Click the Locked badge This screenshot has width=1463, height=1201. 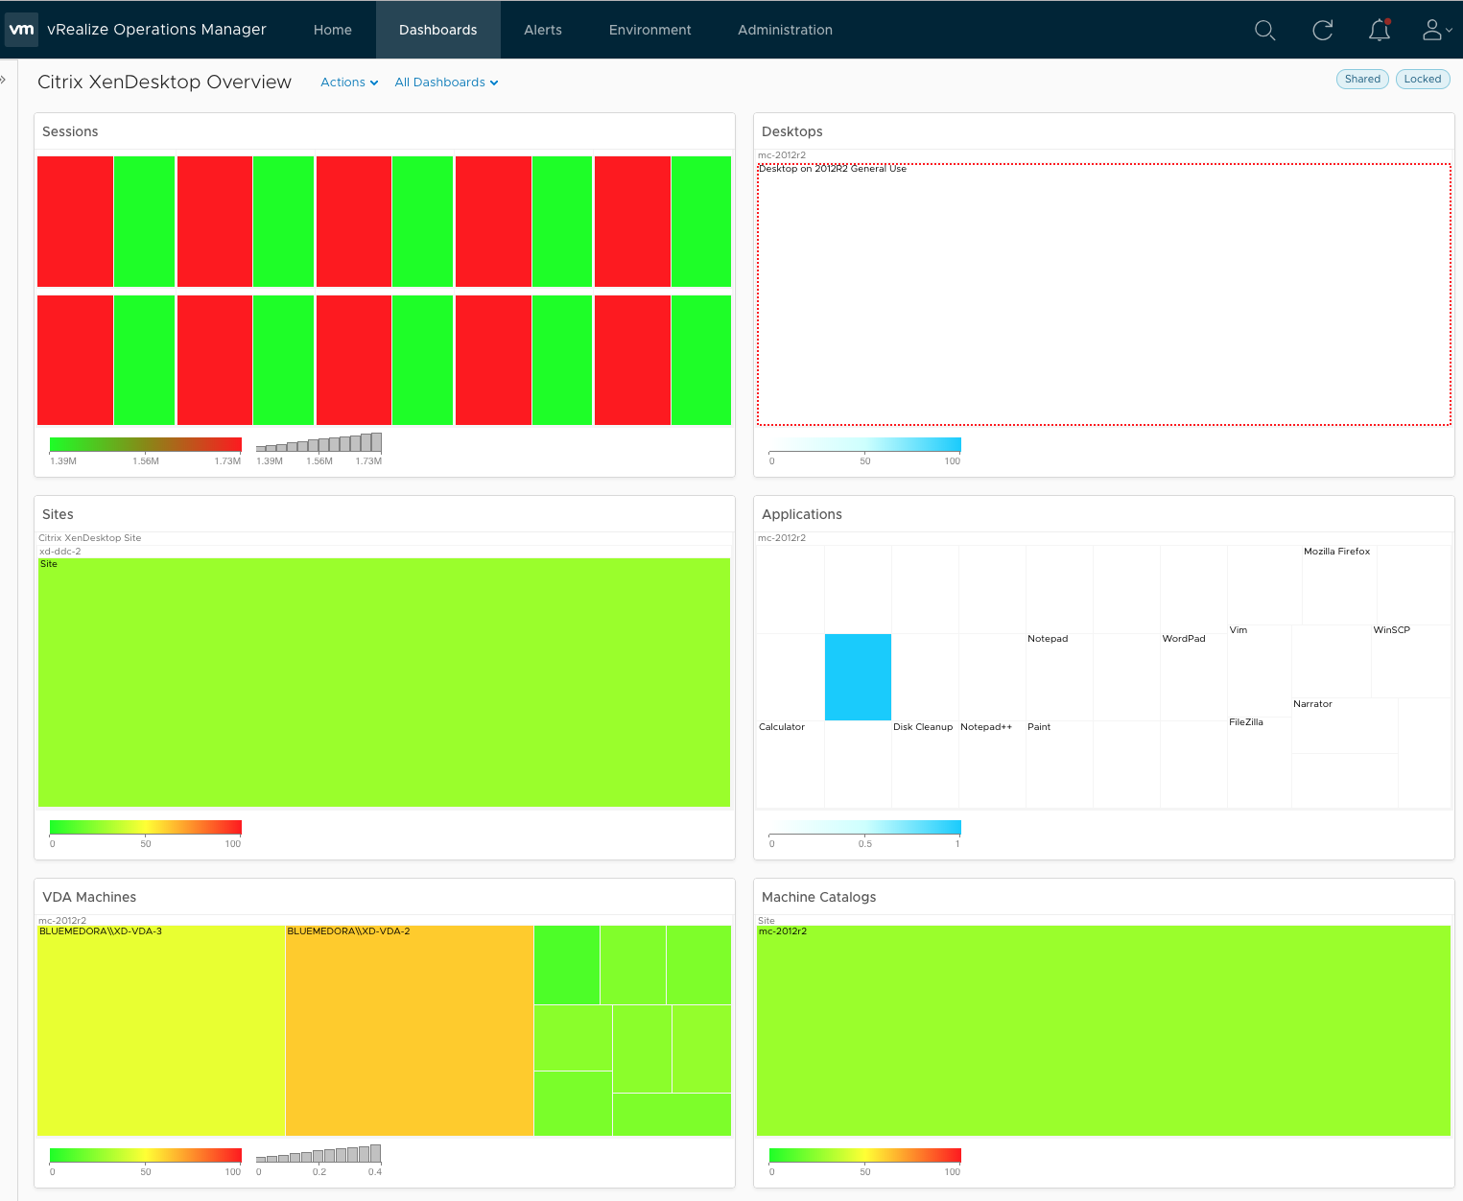pyautogui.click(x=1422, y=80)
